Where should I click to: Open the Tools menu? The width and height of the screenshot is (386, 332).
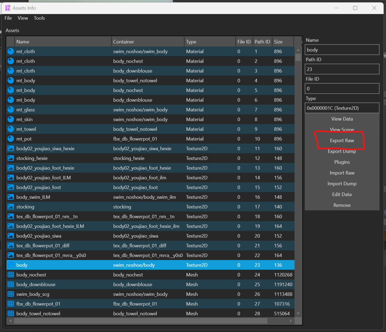[x=39, y=18]
